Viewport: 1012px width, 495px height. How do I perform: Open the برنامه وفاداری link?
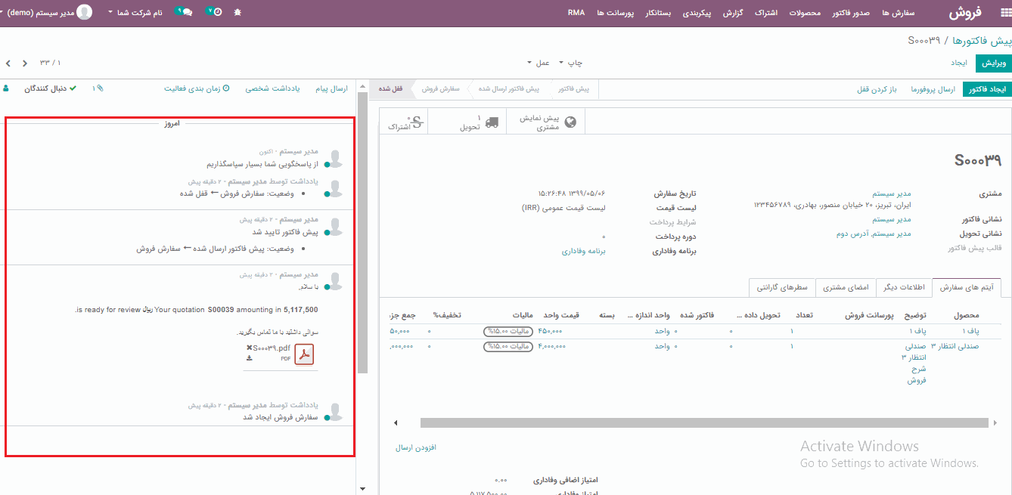click(583, 251)
